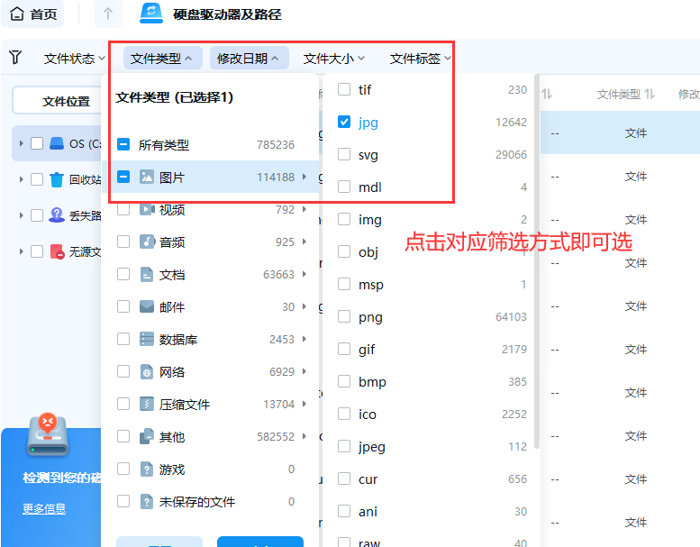This screenshot has height=547, width=700.
Task: Open the 文件标签 filter dropdown
Action: [x=421, y=59]
